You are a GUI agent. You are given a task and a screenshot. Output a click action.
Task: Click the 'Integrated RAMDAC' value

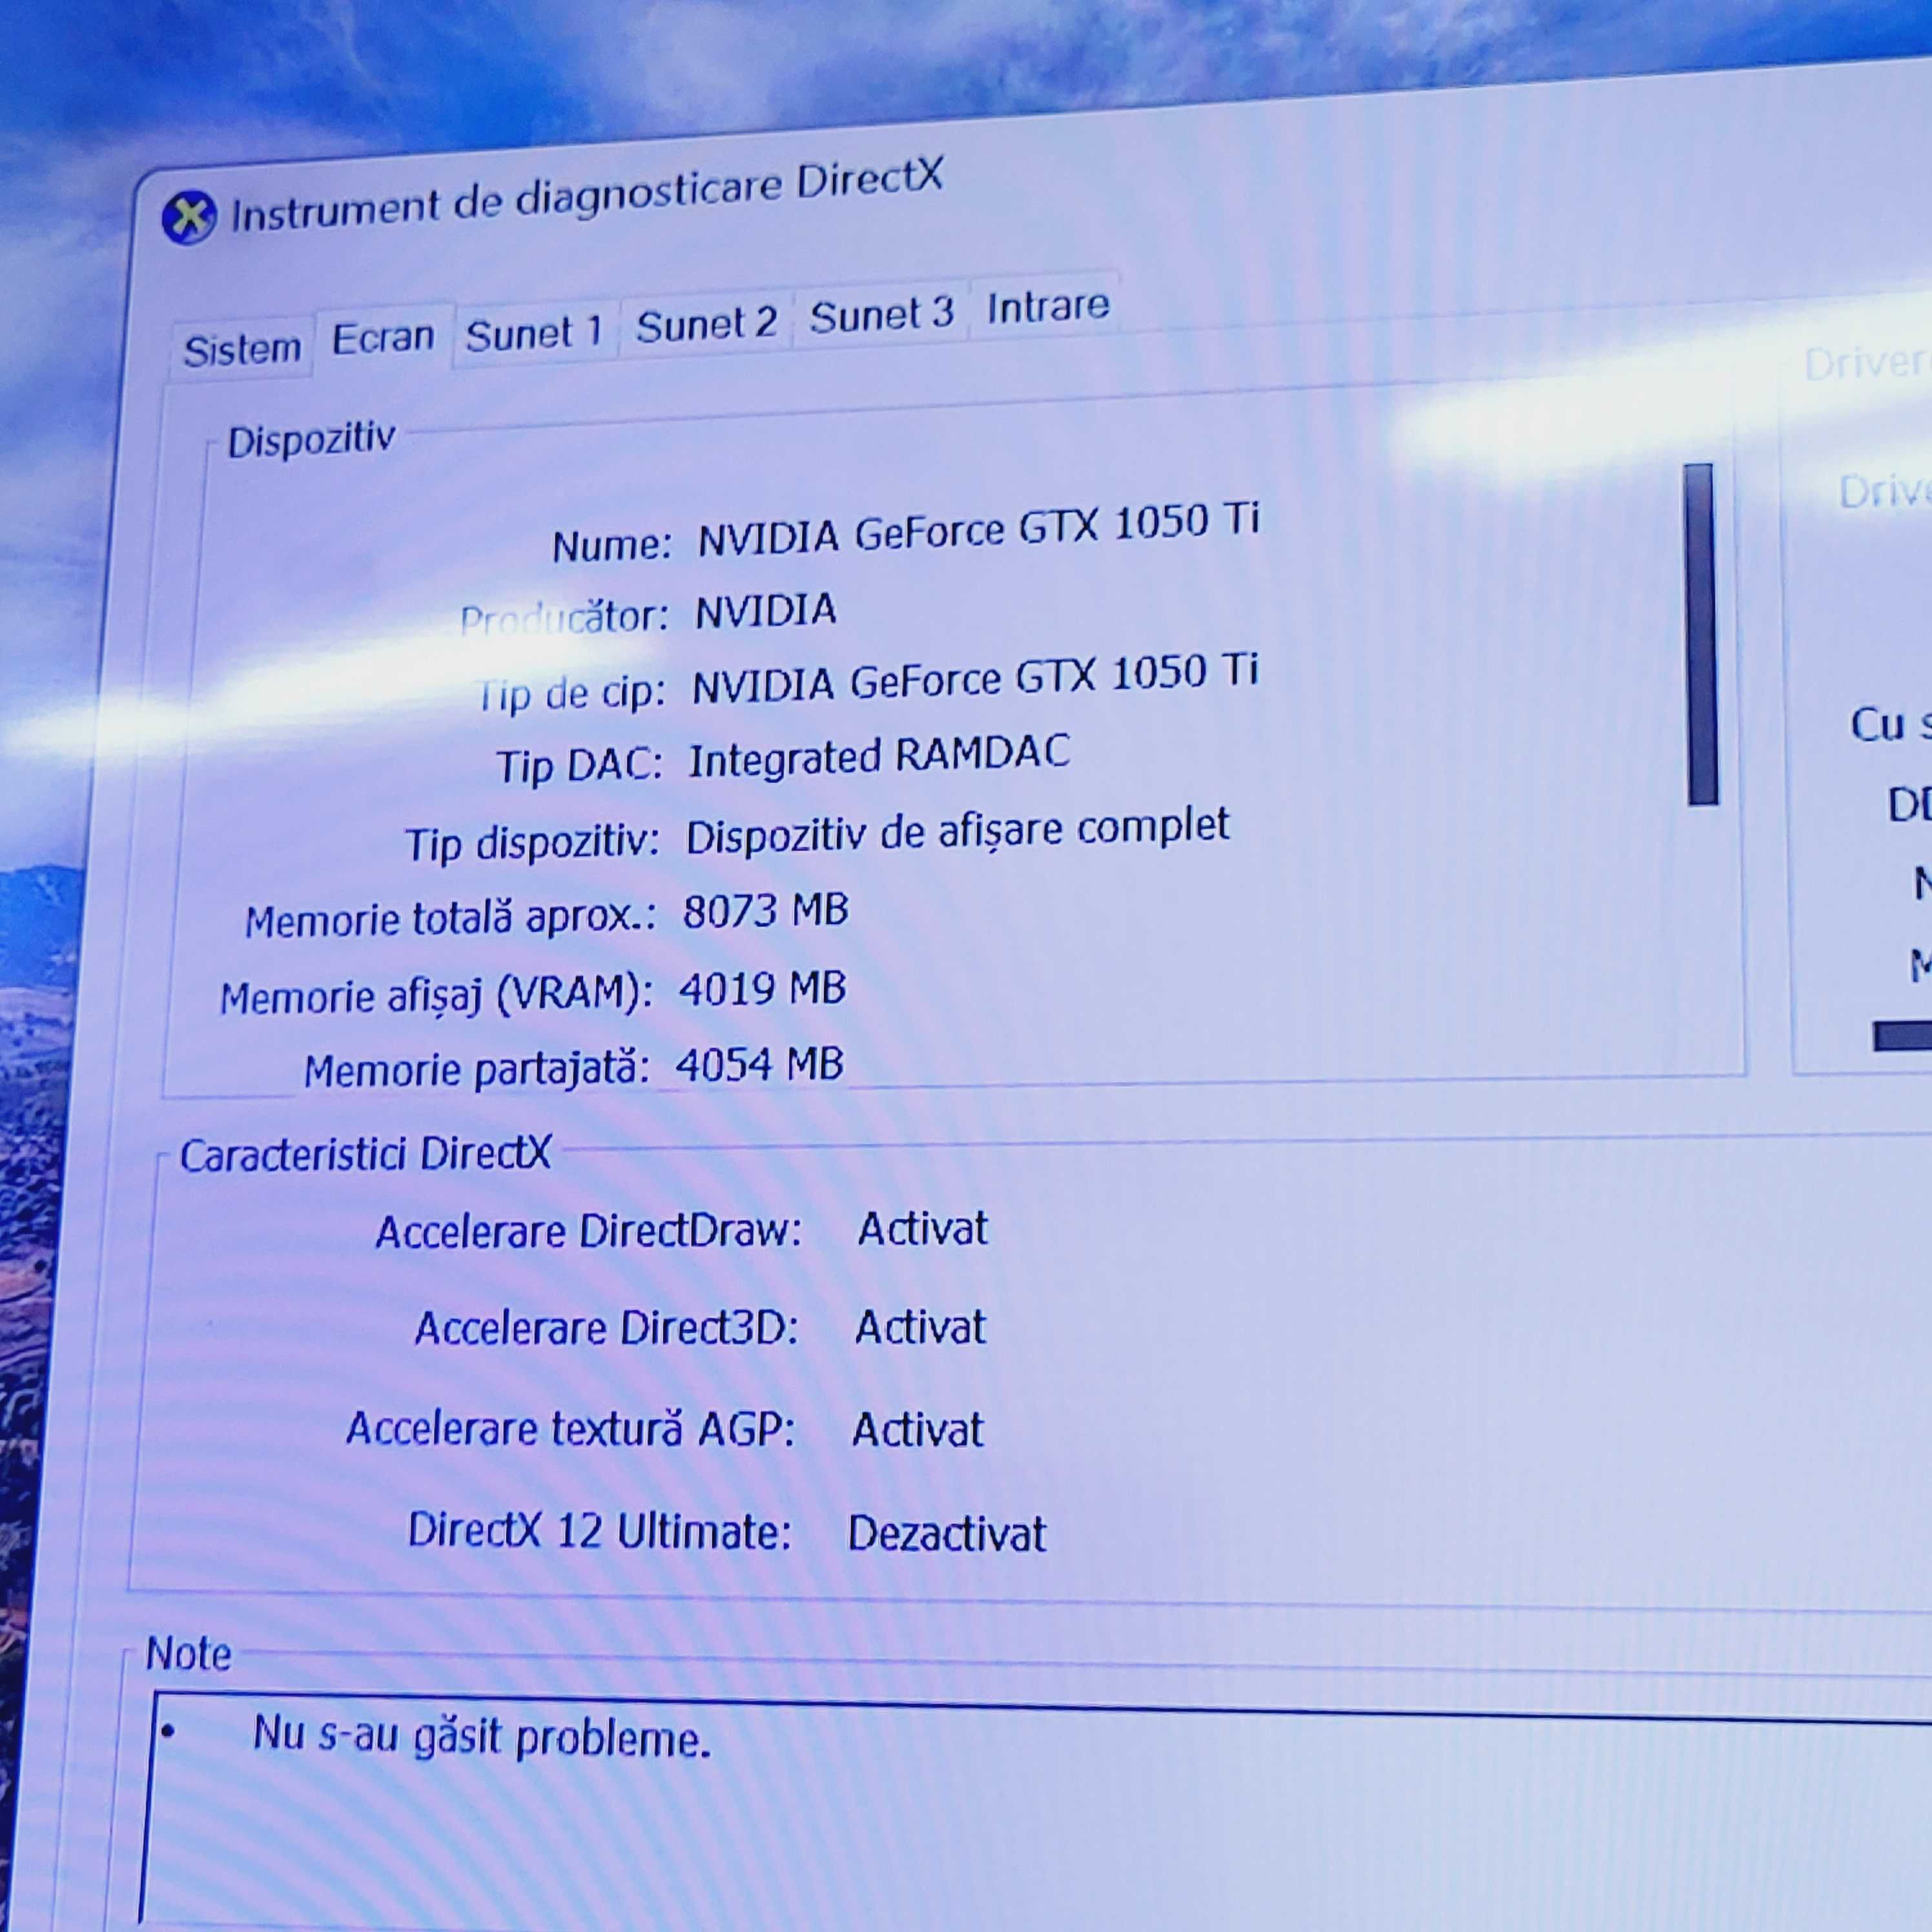879,756
